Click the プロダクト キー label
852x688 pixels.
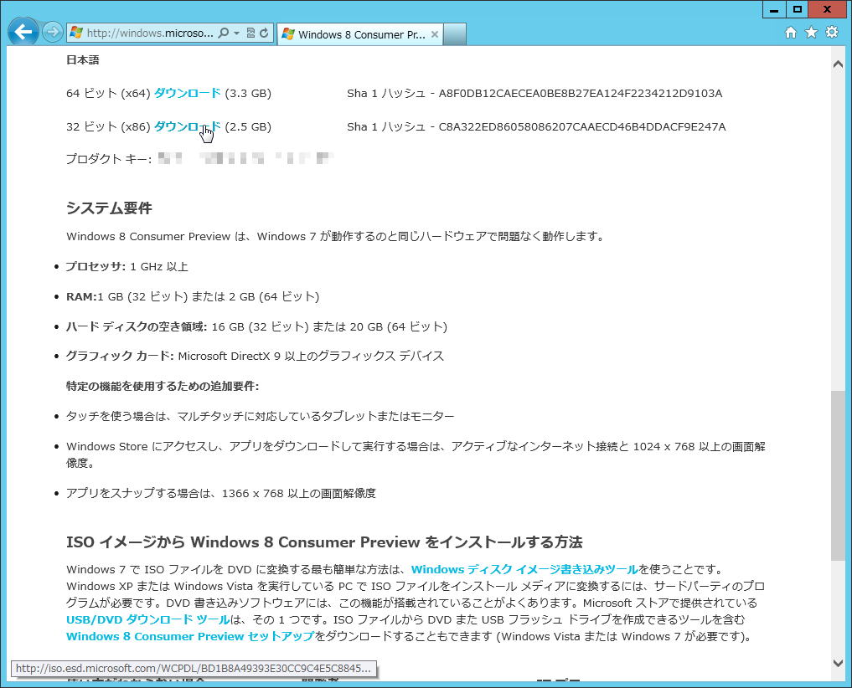point(109,158)
